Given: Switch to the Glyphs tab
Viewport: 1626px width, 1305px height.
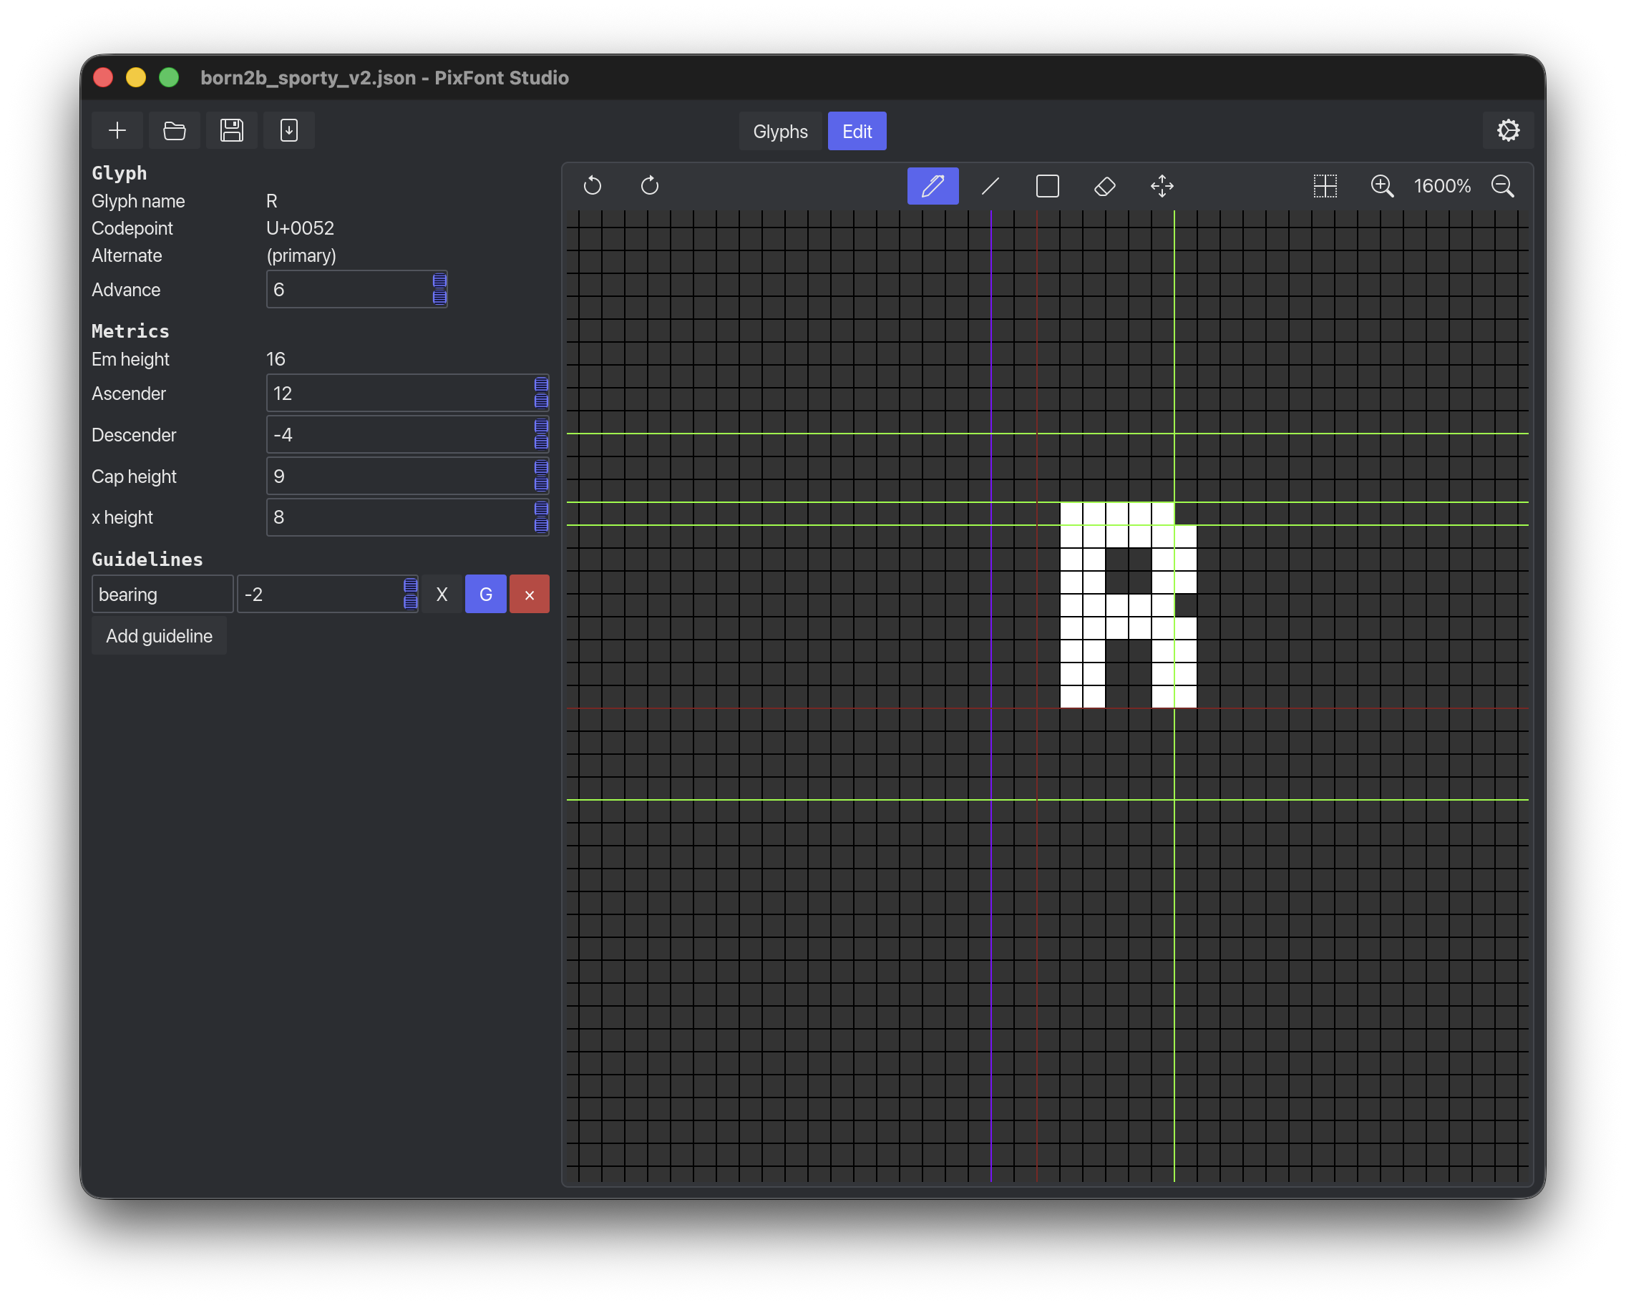Looking at the screenshot, I should click(x=780, y=131).
